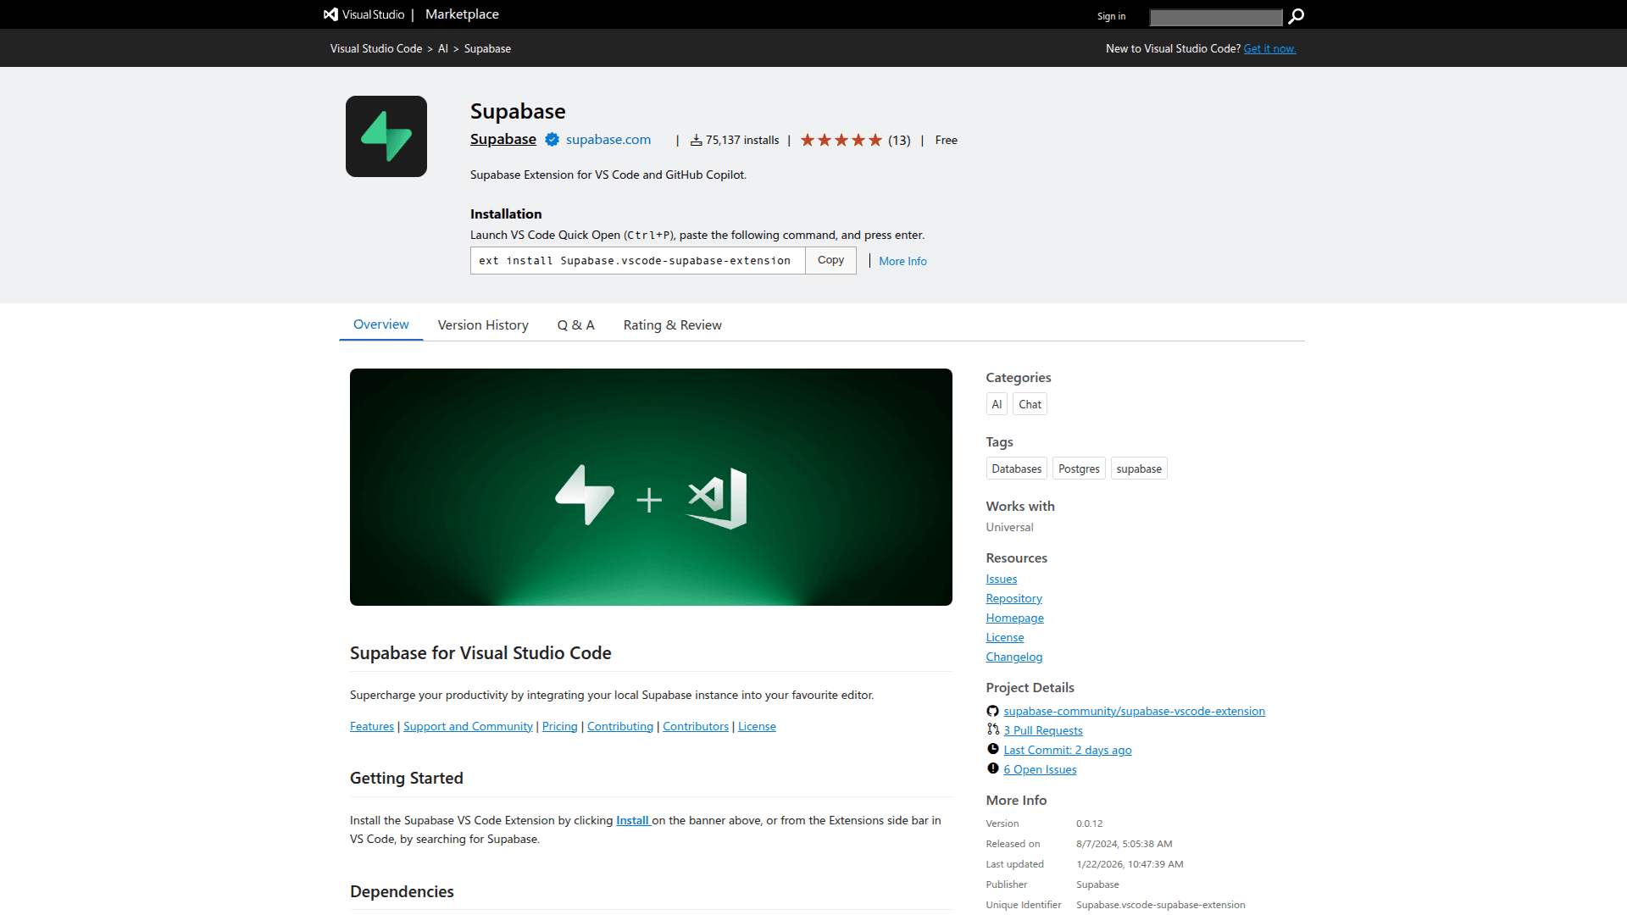Open the Q & A tab
1627x915 pixels.
[575, 324]
